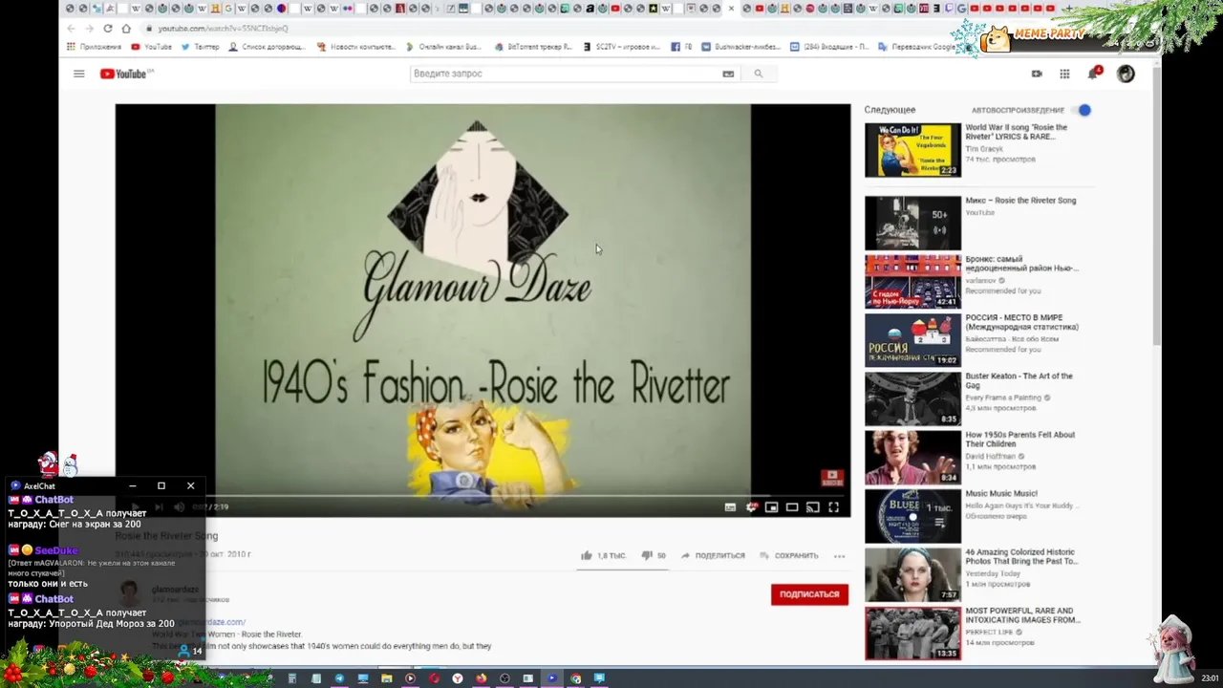This screenshot has height=688, width=1223.
Task: Reload the page in browser toolbar
Action: pyautogui.click(x=107, y=29)
